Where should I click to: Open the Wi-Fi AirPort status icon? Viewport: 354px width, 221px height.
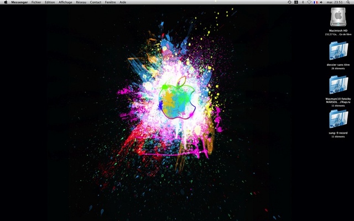309,2
